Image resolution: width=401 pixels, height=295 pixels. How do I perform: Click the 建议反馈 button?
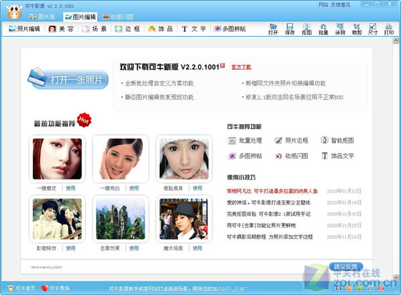346,266
